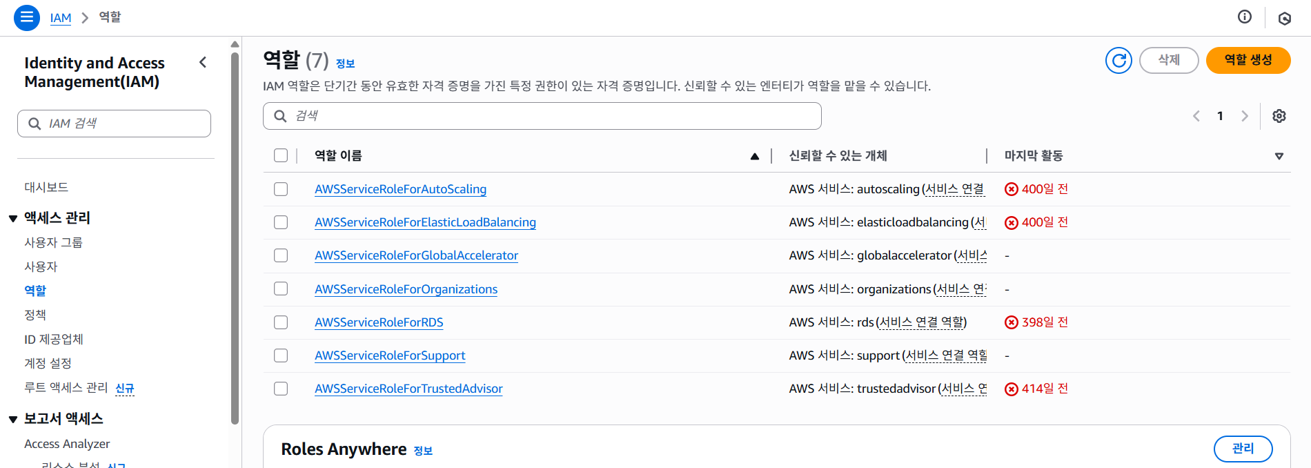Check AWSServiceRoleForSupport row checkbox

click(x=281, y=355)
